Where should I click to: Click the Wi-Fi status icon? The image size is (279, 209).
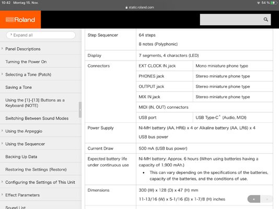(258, 3)
